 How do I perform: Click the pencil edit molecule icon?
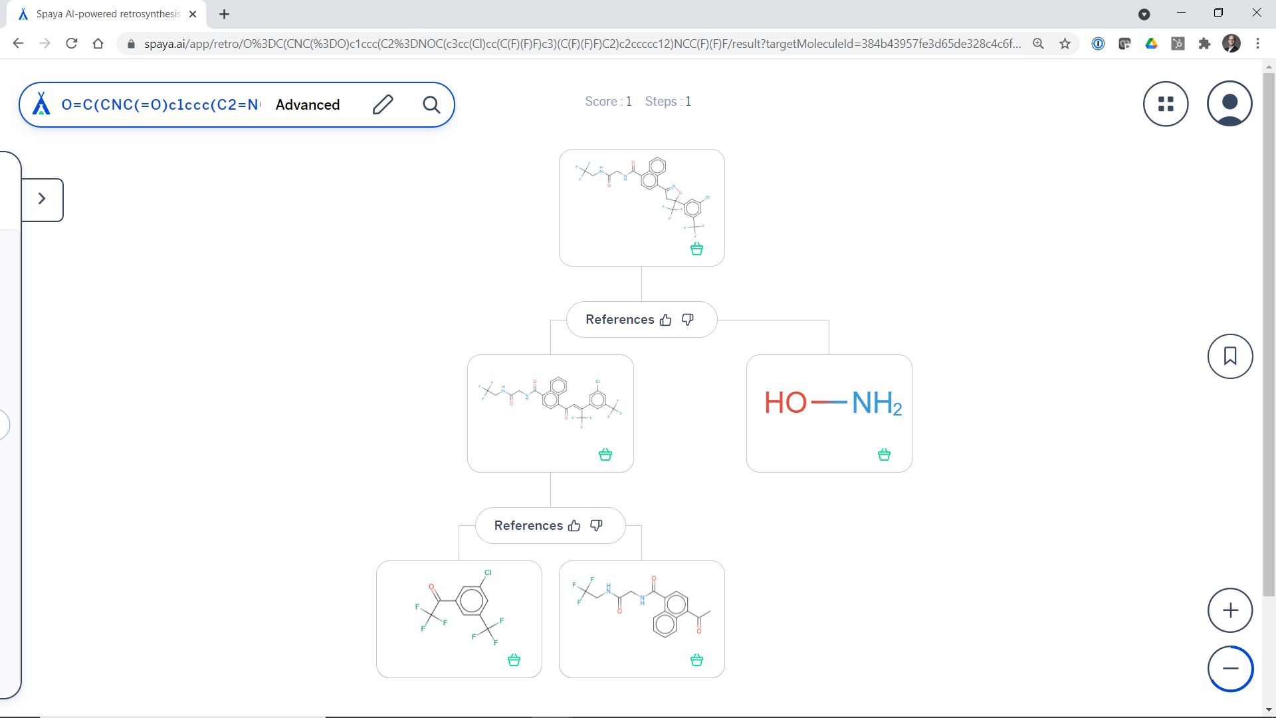(383, 104)
